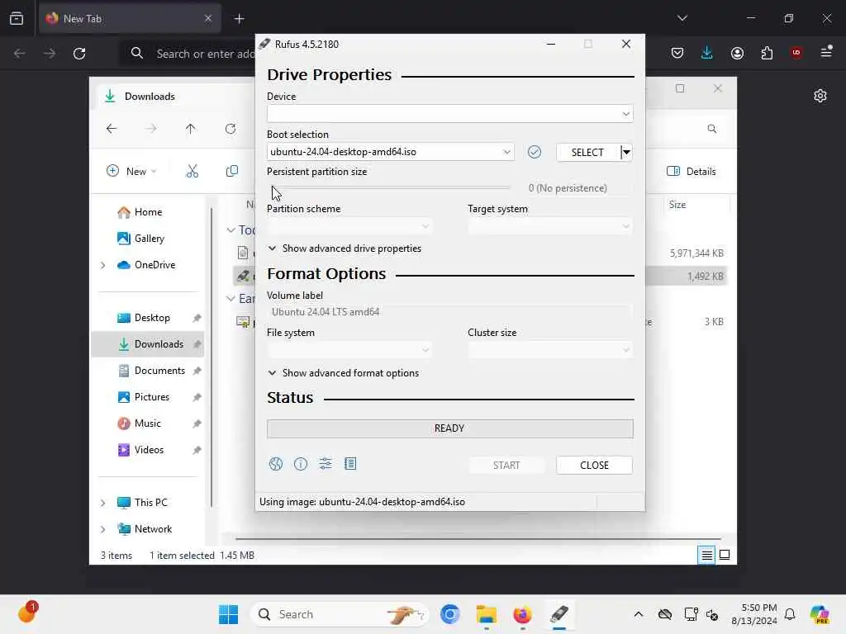Open the New menu in Explorer
This screenshot has width=846, height=634.
click(131, 172)
